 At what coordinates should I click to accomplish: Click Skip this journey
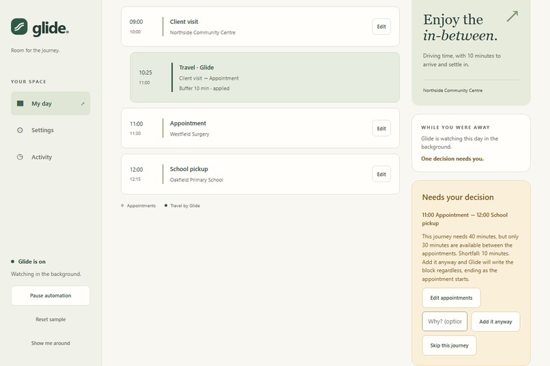(x=449, y=346)
